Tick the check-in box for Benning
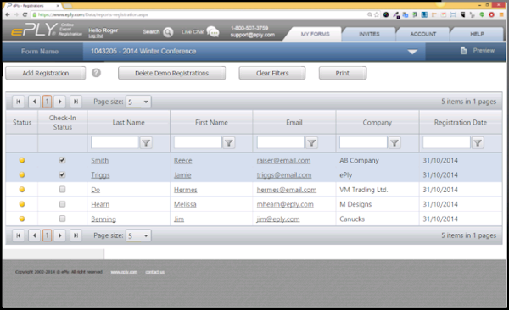 coord(62,219)
